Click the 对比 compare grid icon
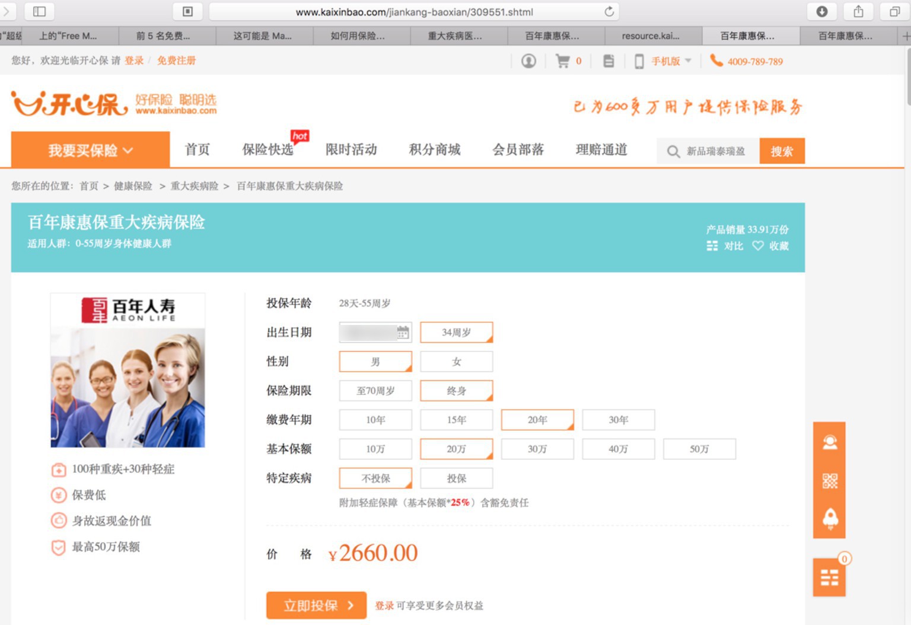Screen dimensions: 911x625 tap(712, 245)
